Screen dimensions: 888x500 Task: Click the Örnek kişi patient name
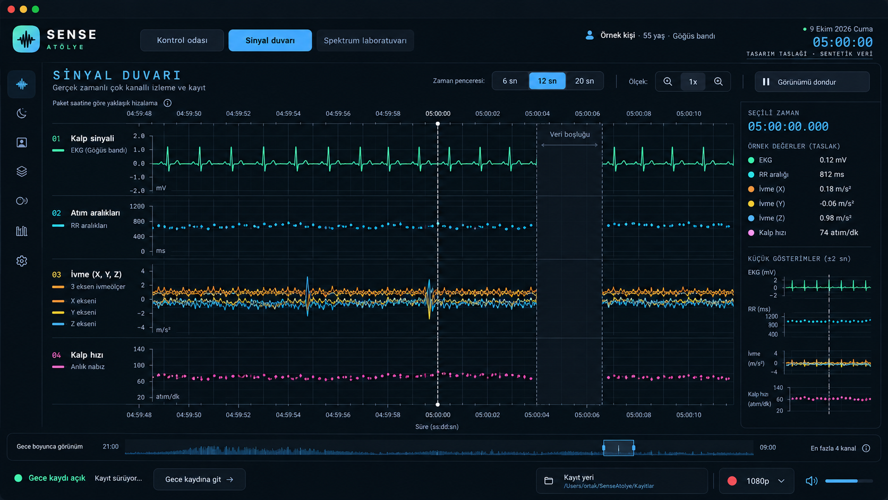point(617,35)
